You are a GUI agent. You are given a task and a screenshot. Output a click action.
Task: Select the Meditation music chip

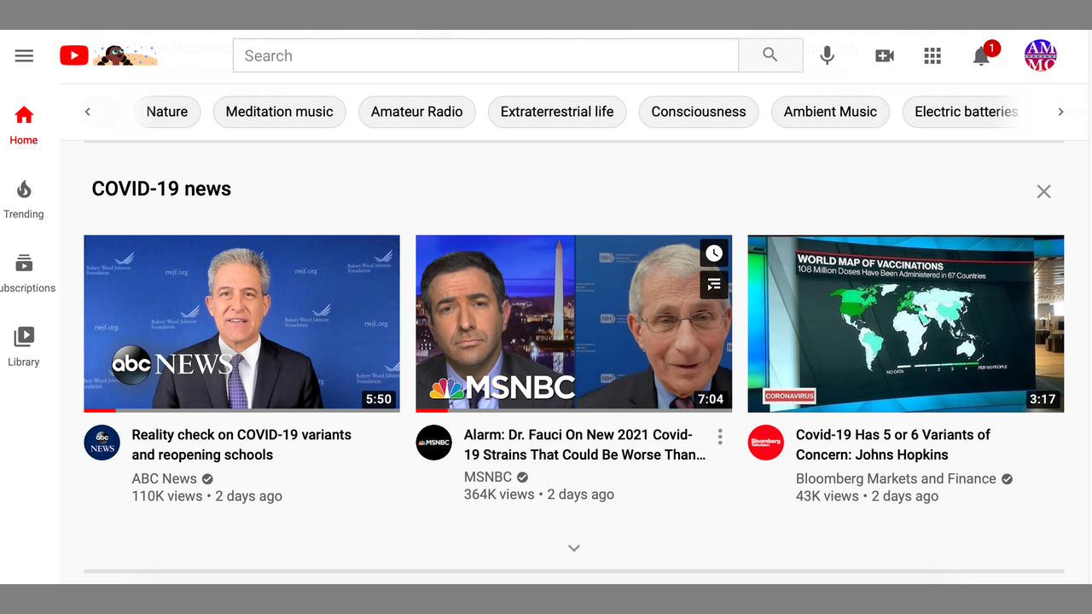tap(279, 112)
